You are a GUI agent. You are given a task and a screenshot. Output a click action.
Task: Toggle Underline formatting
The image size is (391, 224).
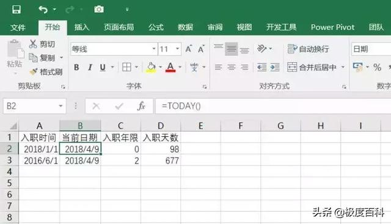tap(103, 68)
